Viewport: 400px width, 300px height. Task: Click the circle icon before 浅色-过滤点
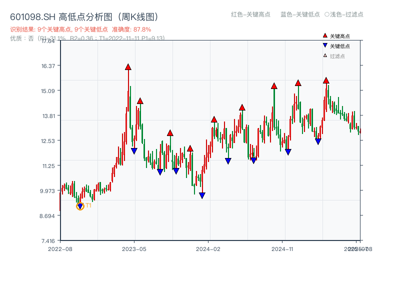(327, 14)
